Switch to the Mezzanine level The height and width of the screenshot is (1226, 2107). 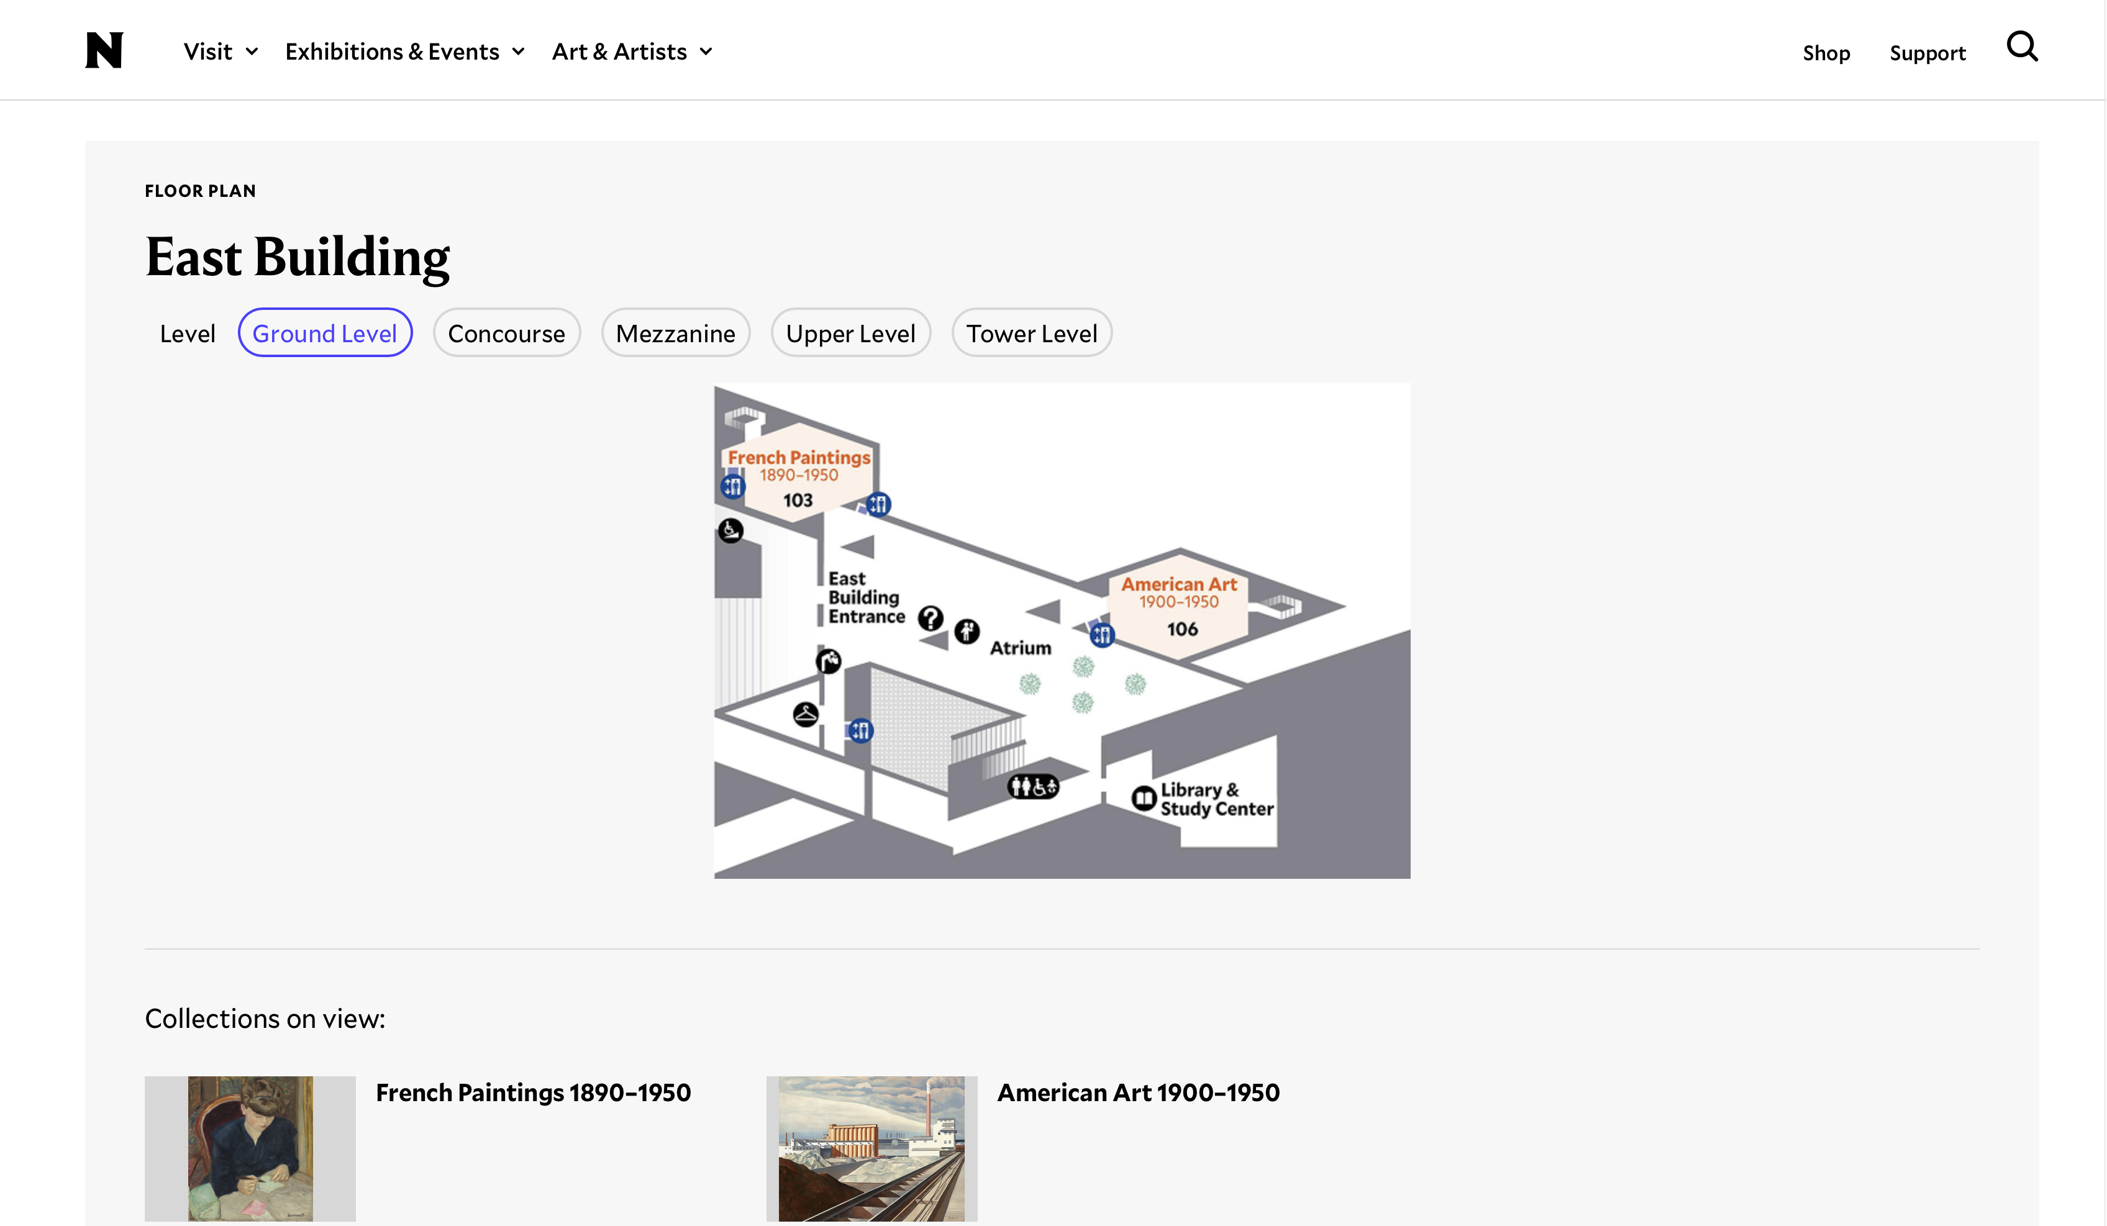click(x=676, y=333)
